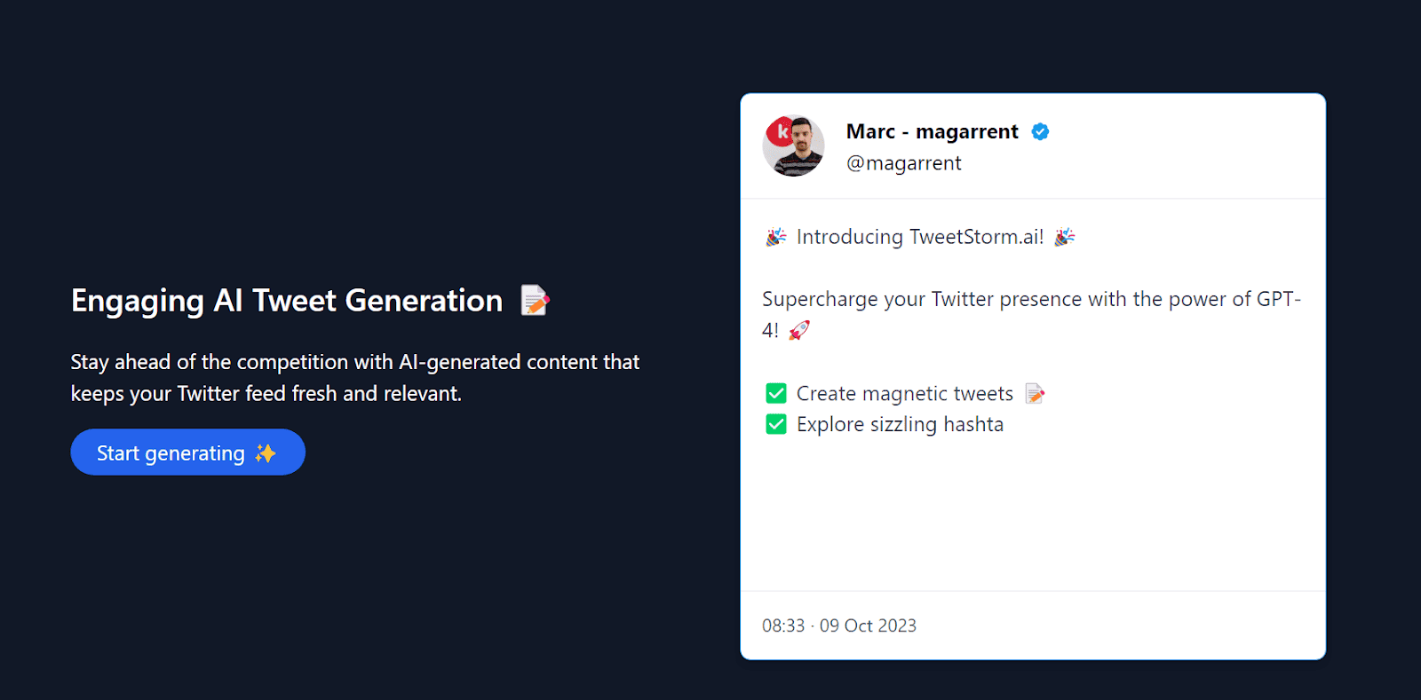The image size is (1421, 700).
Task: Click the memo emoji beside heading
Action: point(535,301)
